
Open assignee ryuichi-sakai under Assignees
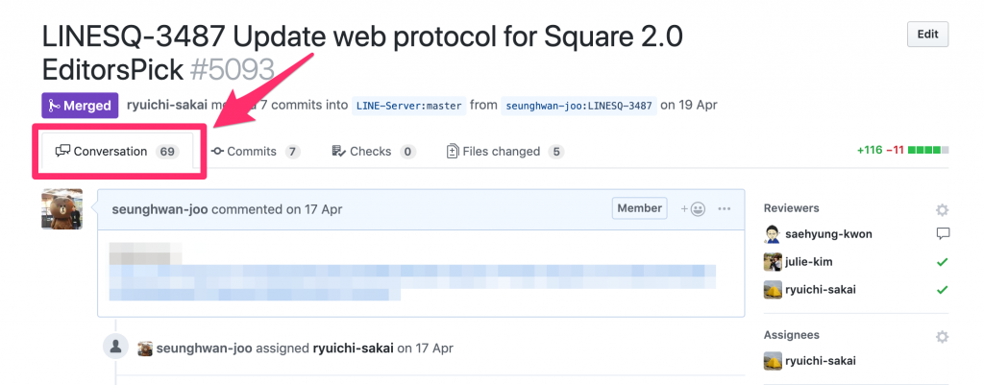(821, 361)
